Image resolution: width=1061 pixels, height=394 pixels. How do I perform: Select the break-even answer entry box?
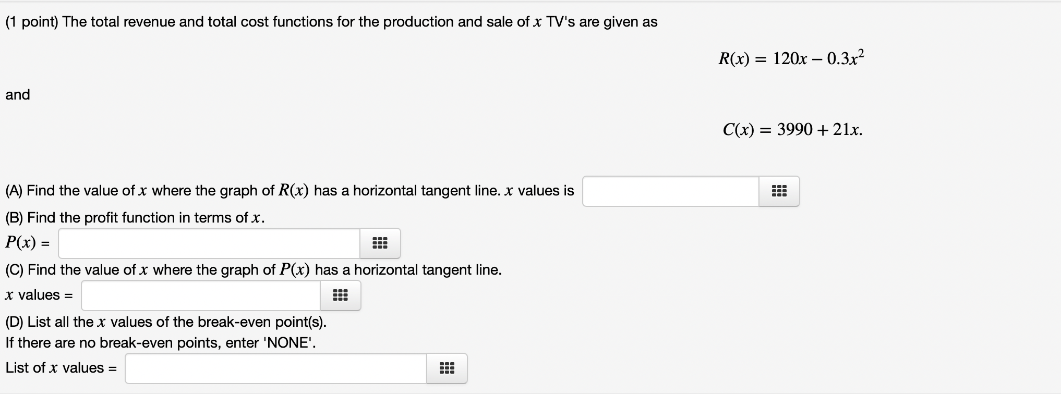pos(276,368)
